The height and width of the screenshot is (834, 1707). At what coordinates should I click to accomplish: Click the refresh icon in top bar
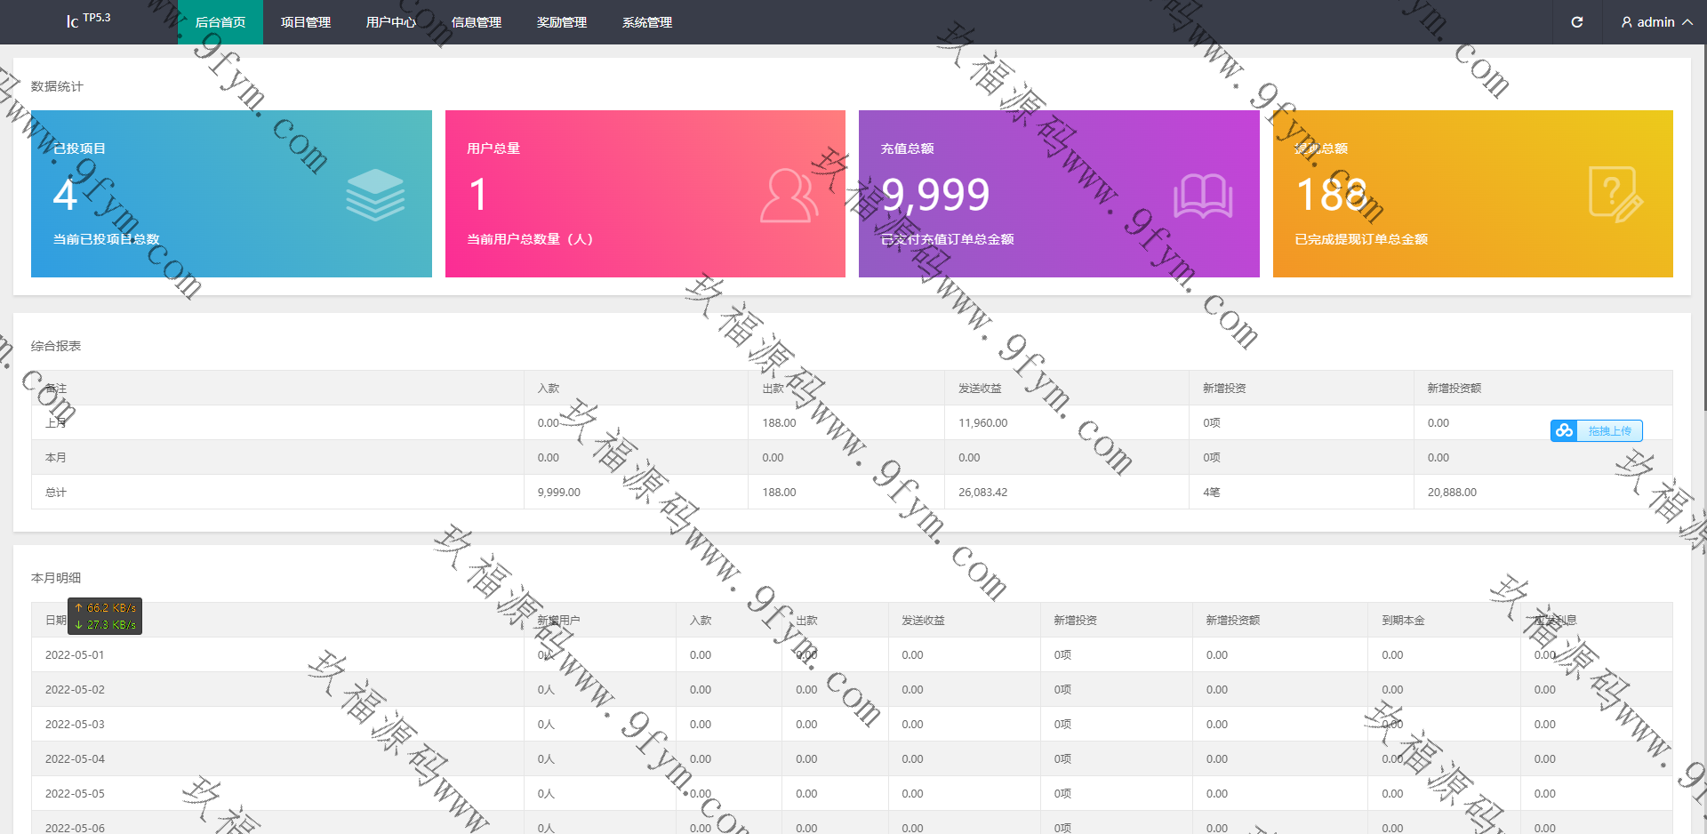[x=1576, y=22]
